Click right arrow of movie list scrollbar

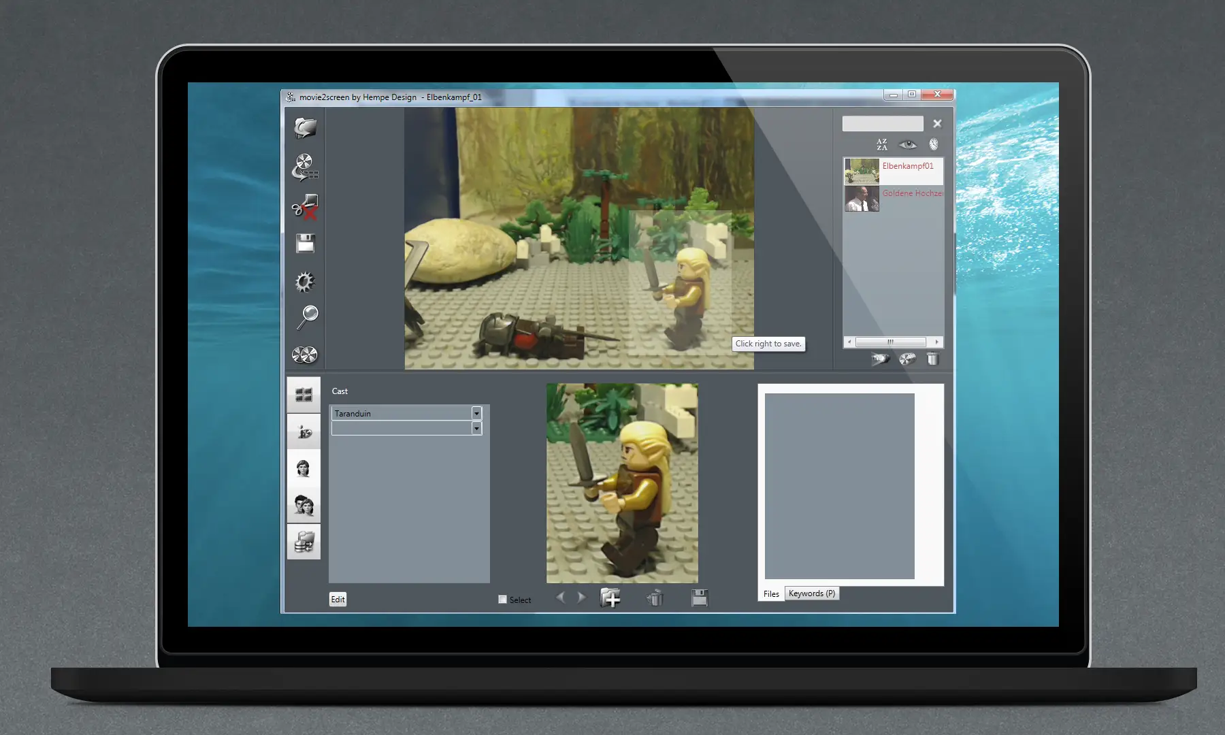[937, 342]
